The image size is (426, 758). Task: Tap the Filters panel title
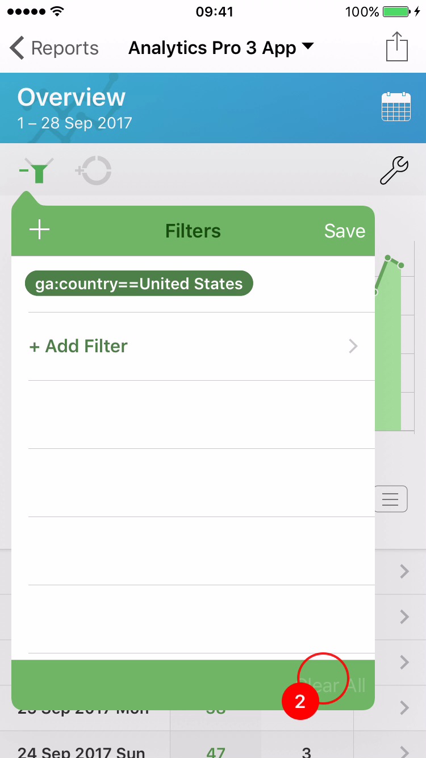193,231
